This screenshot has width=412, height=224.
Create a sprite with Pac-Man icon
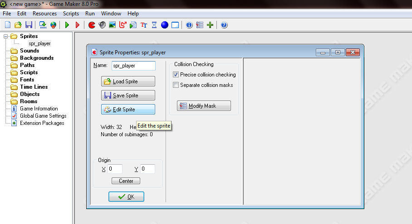(92, 25)
